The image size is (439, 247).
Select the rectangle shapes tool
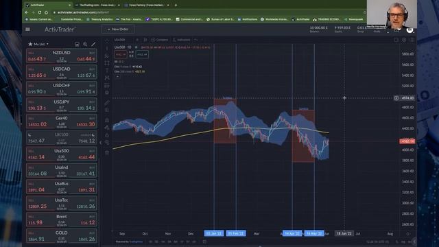[x=107, y=63]
